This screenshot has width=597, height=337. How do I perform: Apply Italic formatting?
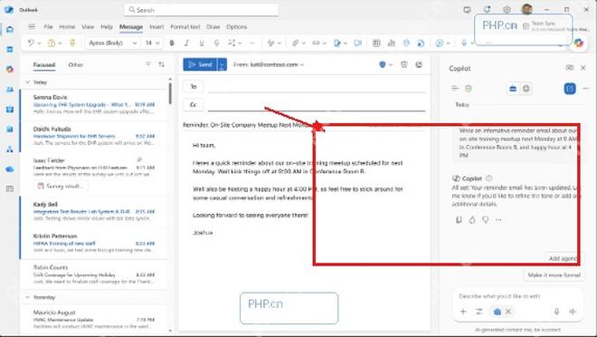186,43
